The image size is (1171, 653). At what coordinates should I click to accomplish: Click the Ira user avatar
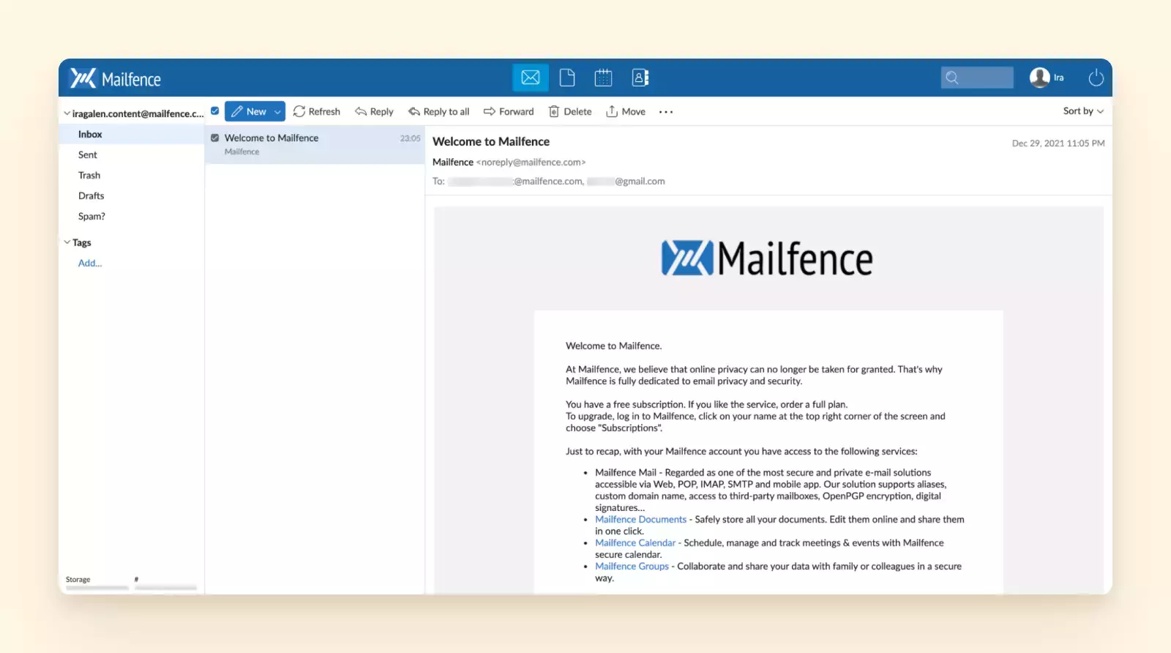1039,78
